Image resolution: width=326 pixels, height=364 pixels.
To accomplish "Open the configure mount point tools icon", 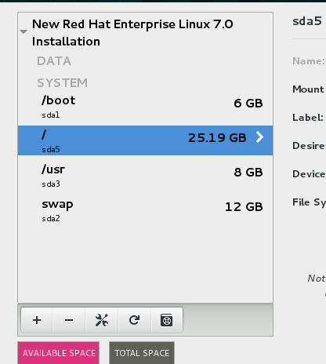I will 102,320.
